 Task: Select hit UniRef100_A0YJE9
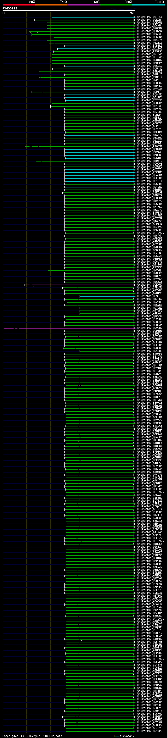[x=150, y=187]
